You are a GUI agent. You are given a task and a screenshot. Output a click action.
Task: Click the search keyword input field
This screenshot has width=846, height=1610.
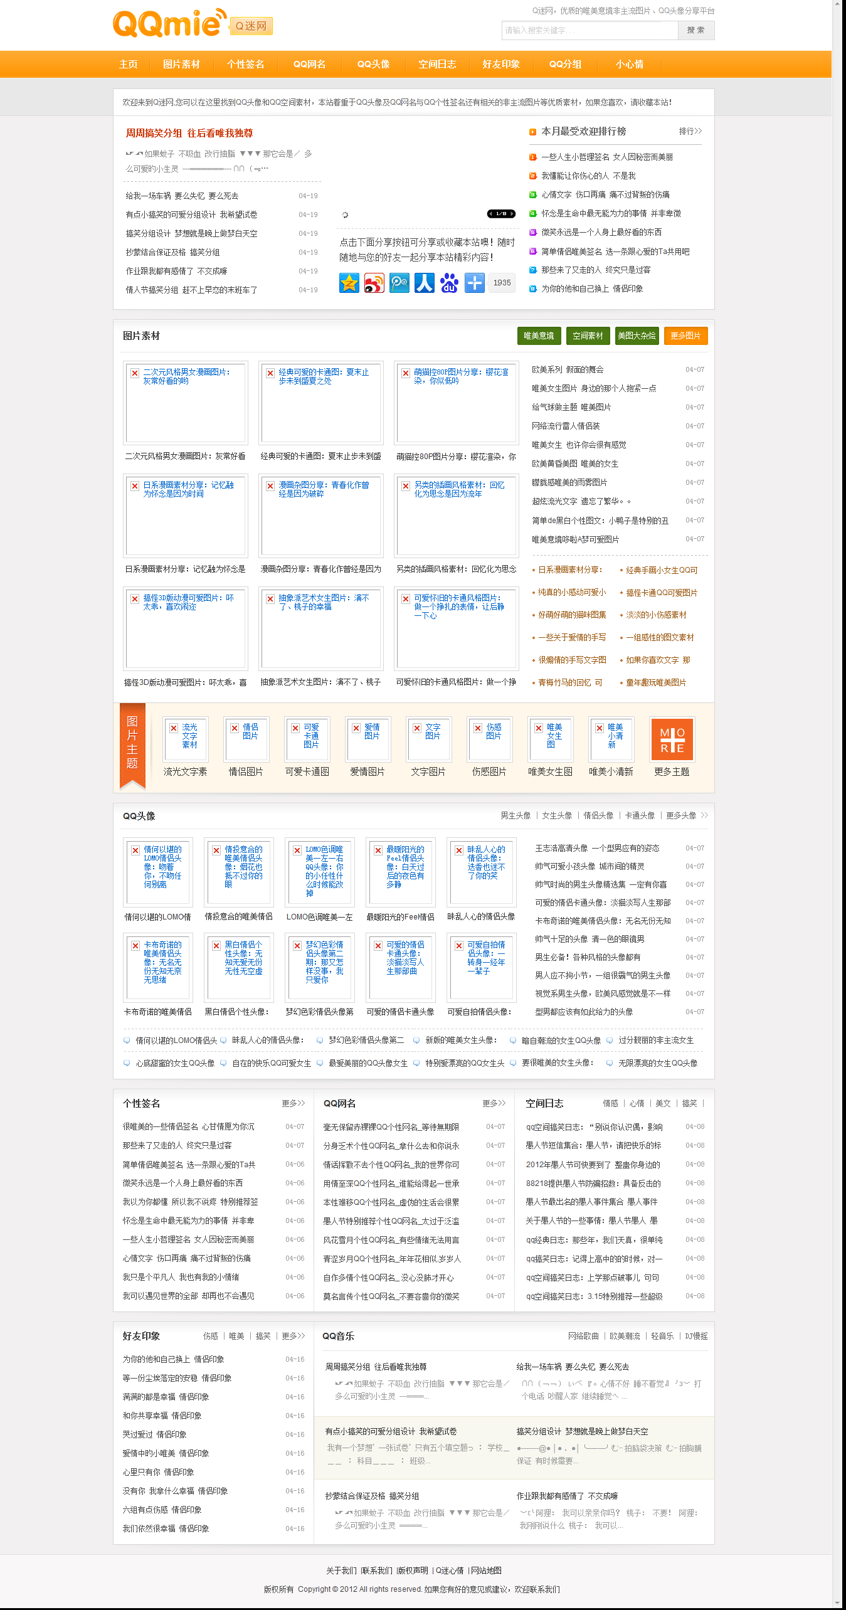pyautogui.click(x=590, y=30)
